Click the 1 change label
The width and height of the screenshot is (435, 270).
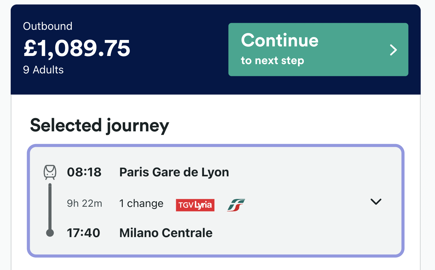click(x=141, y=203)
